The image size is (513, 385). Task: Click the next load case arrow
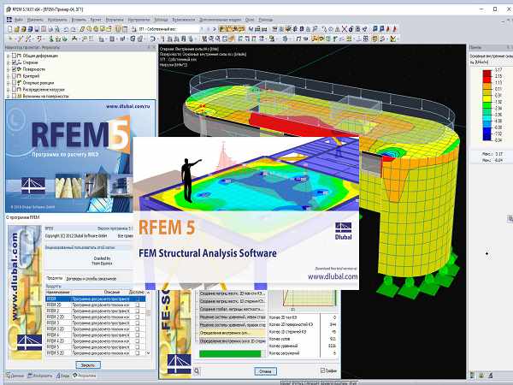[x=215, y=29]
